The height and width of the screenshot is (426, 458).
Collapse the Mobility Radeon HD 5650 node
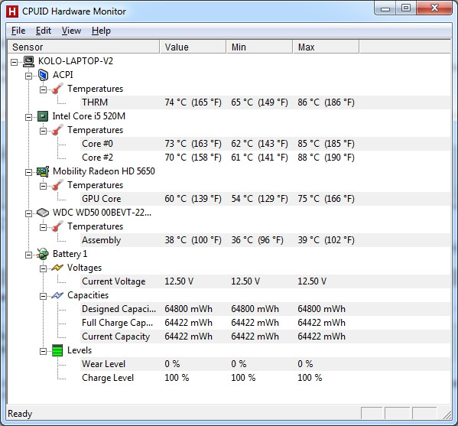point(28,172)
